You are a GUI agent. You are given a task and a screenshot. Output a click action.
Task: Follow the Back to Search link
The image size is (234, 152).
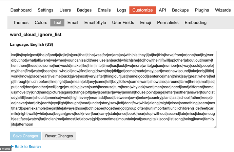[x=27, y=147]
